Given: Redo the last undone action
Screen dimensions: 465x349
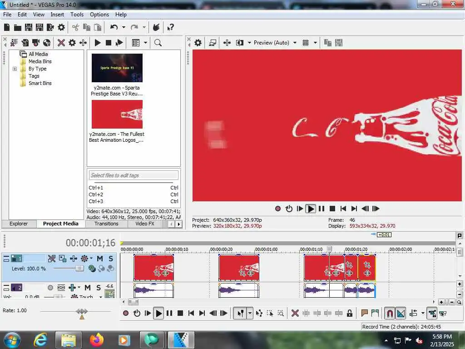Looking at the screenshot, I should (x=134, y=27).
